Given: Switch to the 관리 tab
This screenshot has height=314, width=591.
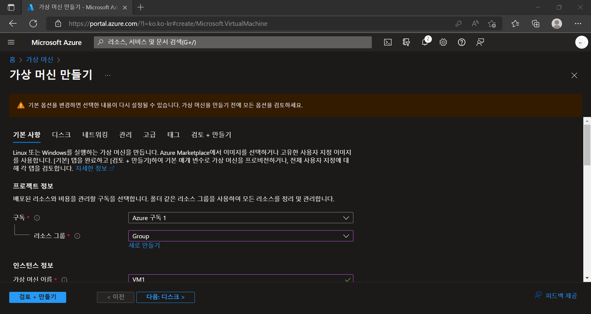Looking at the screenshot, I should point(125,135).
